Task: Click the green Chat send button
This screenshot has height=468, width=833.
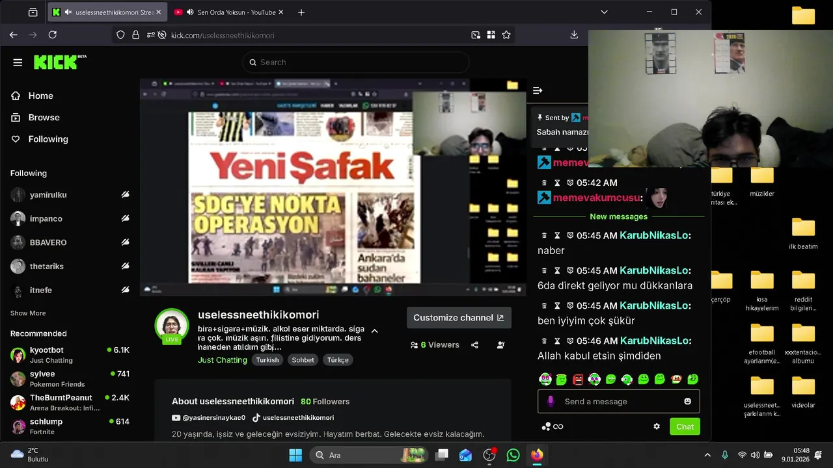Action: [x=685, y=426]
